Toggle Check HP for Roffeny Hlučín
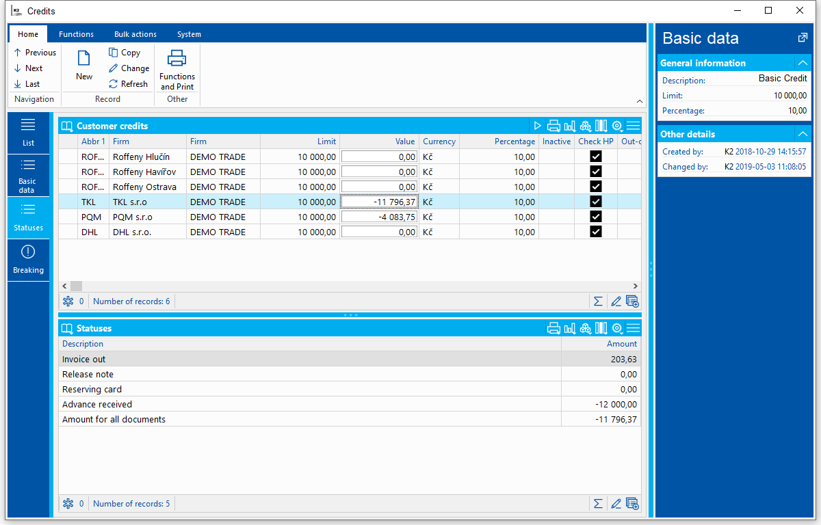This screenshot has height=525, width=821. (x=596, y=157)
